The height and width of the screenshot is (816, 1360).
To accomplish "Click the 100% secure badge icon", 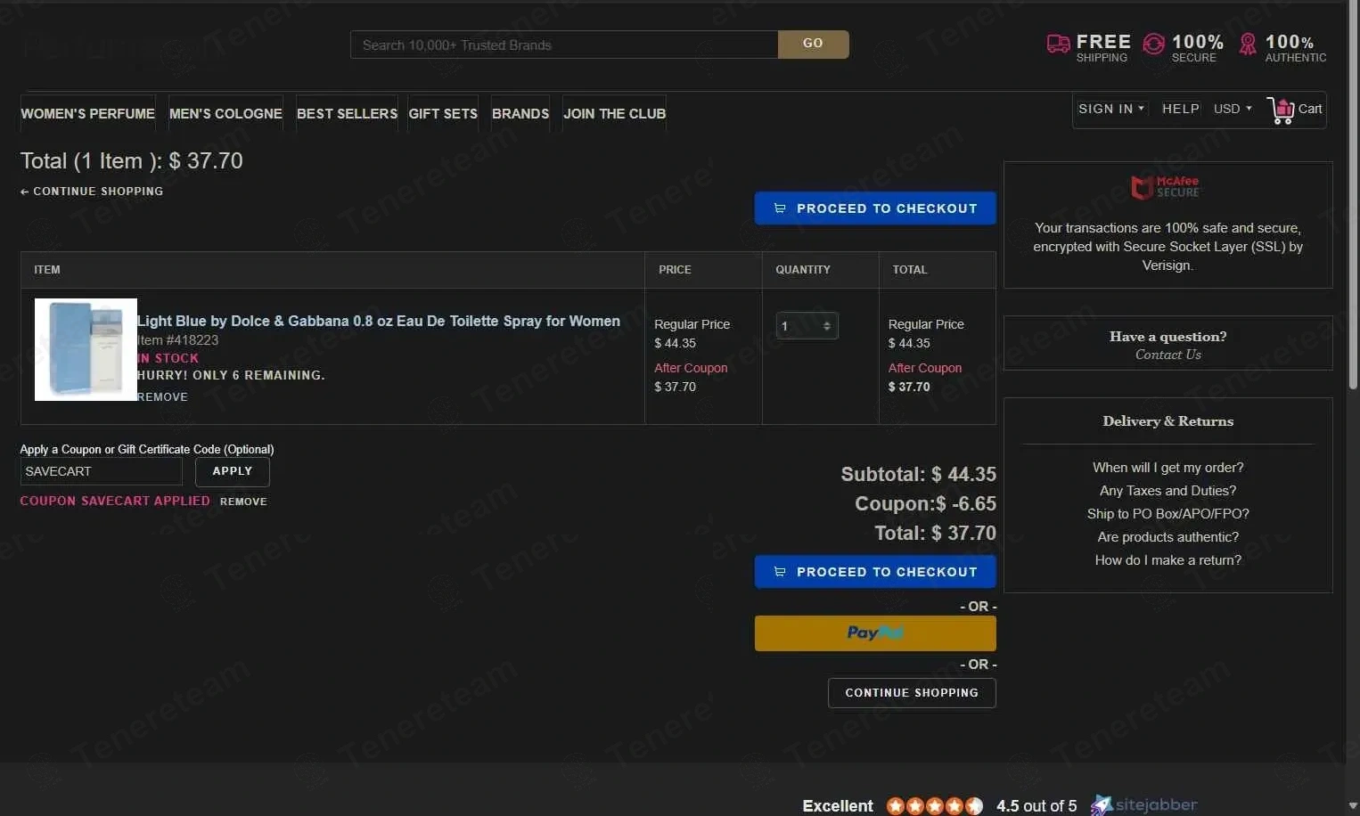I will point(1153,45).
